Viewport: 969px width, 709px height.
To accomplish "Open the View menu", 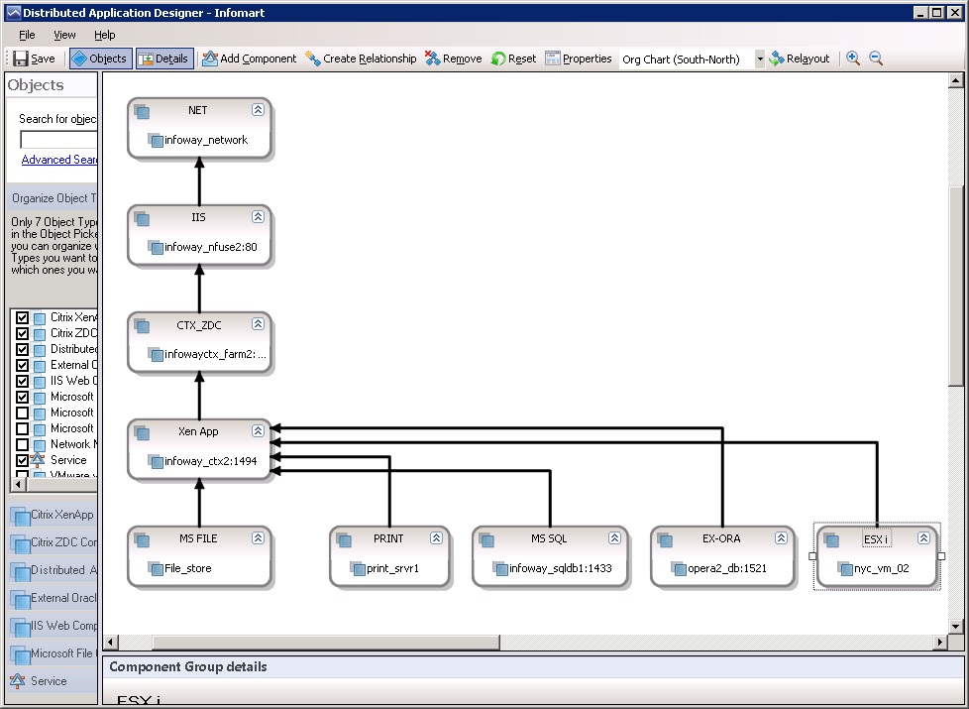I will coord(64,35).
